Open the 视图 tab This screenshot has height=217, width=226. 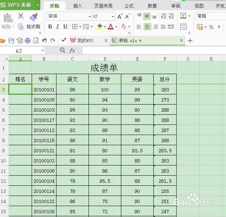199,6
